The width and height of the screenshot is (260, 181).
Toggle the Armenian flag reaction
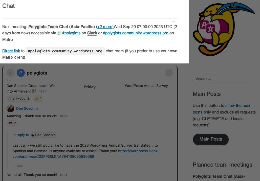[12, 123]
